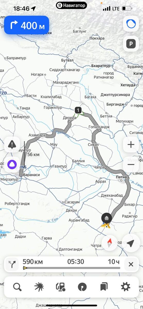Open the gas station refuel icon
This screenshot has width=143, height=309.
61,287
